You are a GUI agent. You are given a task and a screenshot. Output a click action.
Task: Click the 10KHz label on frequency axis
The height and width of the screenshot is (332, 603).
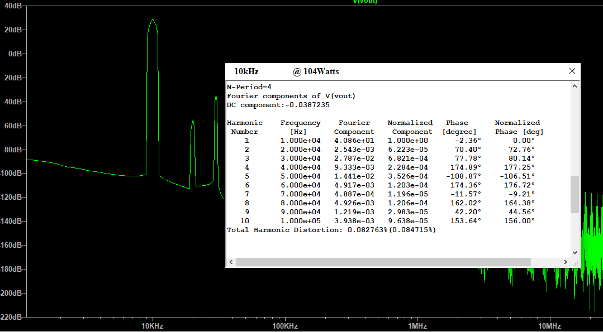[x=153, y=326]
